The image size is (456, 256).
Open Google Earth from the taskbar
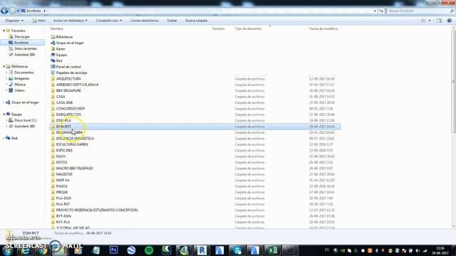tap(131, 250)
